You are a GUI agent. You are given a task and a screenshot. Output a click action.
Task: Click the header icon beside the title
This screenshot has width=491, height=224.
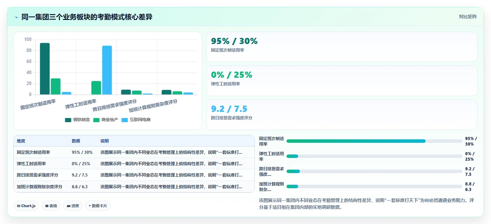pyautogui.click(x=16, y=17)
